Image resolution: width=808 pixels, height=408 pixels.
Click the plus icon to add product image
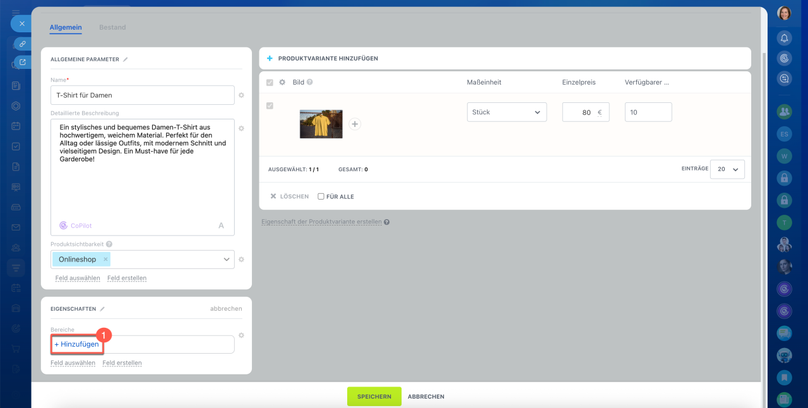[x=355, y=124]
